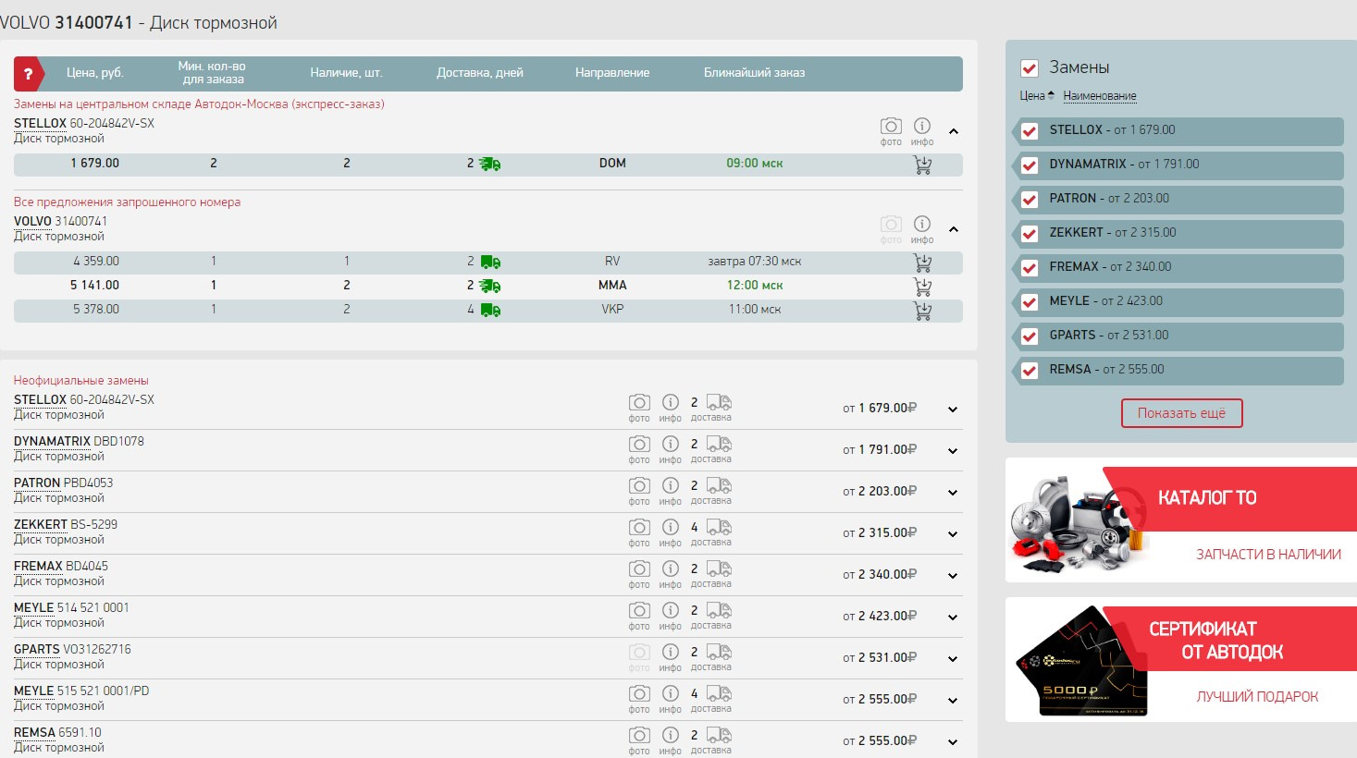View info for DYNAMATRIX DBD1078
The image size is (1357, 758).
click(x=671, y=444)
